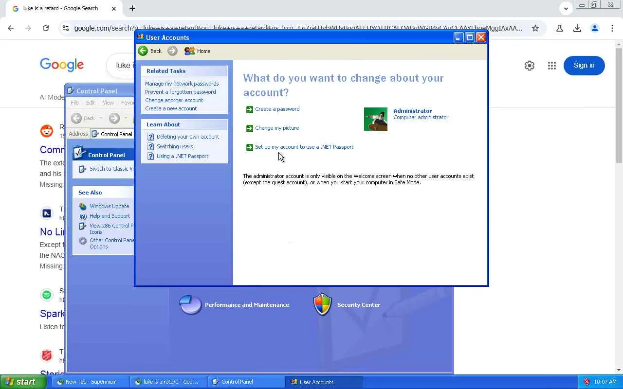Switch to Control Panel from the taskbar
Viewport: 623px width, 389px height.
(x=246, y=382)
